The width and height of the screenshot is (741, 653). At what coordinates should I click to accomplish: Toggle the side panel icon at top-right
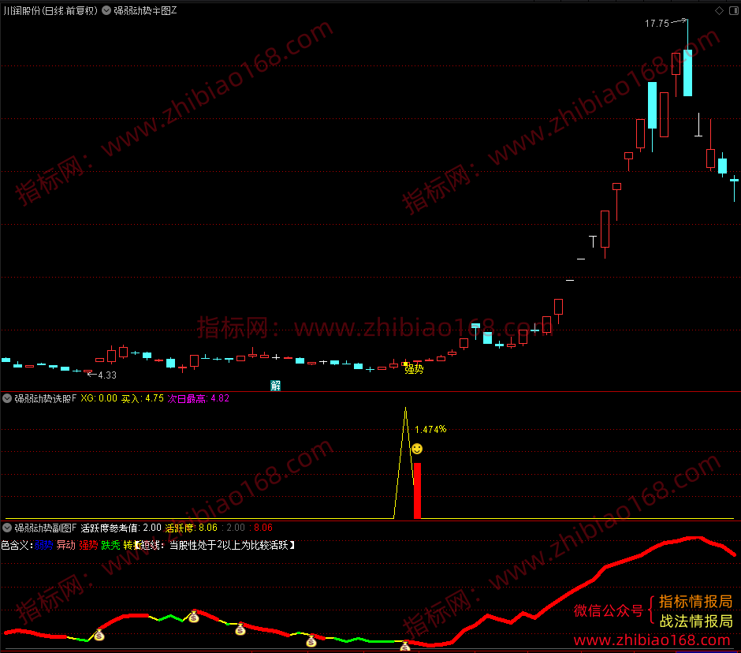tap(734, 10)
